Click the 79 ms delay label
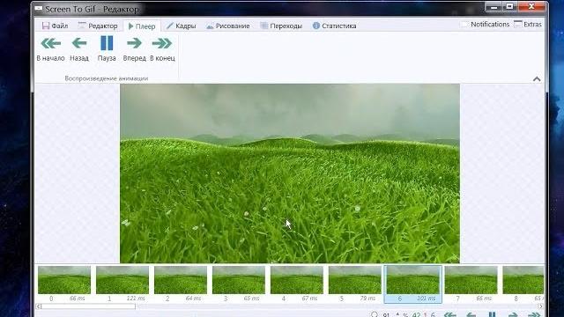Screen dimensions: 564x317 [x=367, y=299]
